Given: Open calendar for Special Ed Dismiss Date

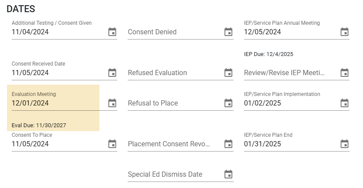Looking at the screenshot, I should tap(228, 175).
